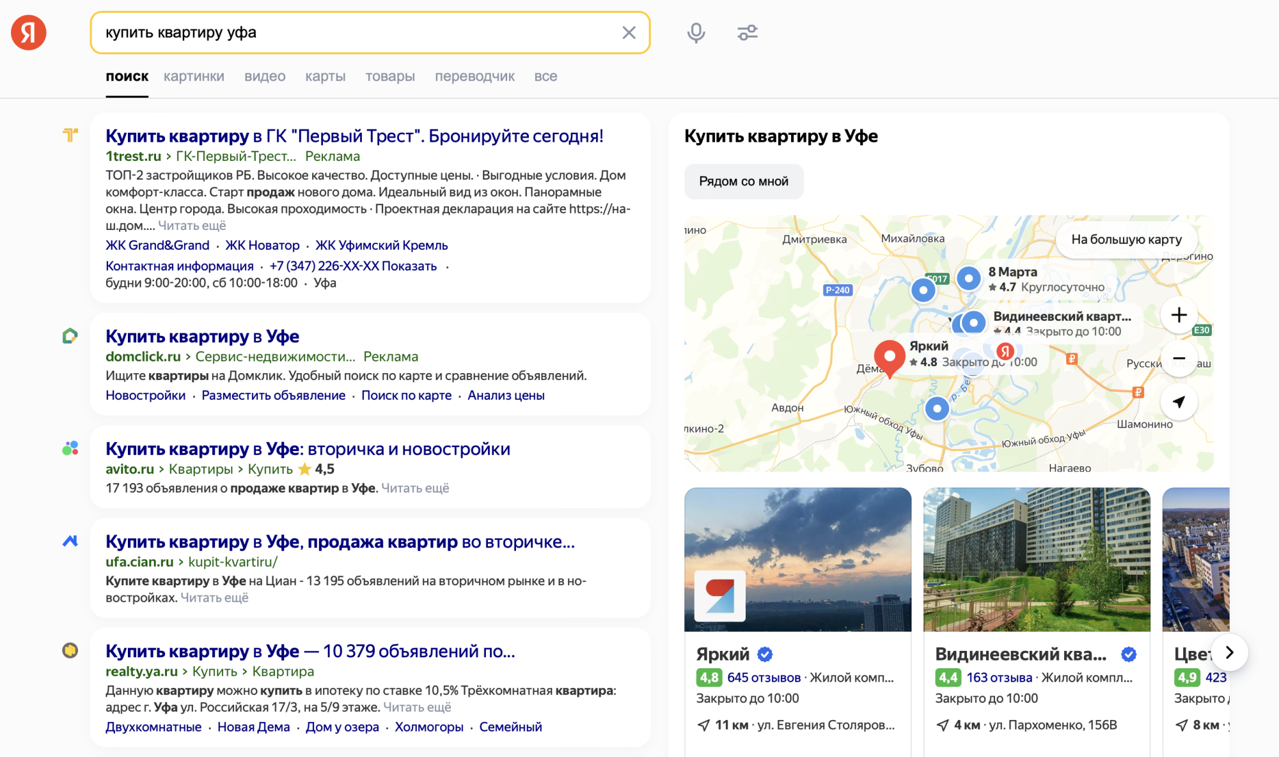Zoom in on the map
Image resolution: width=1279 pixels, height=757 pixels.
tap(1179, 314)
